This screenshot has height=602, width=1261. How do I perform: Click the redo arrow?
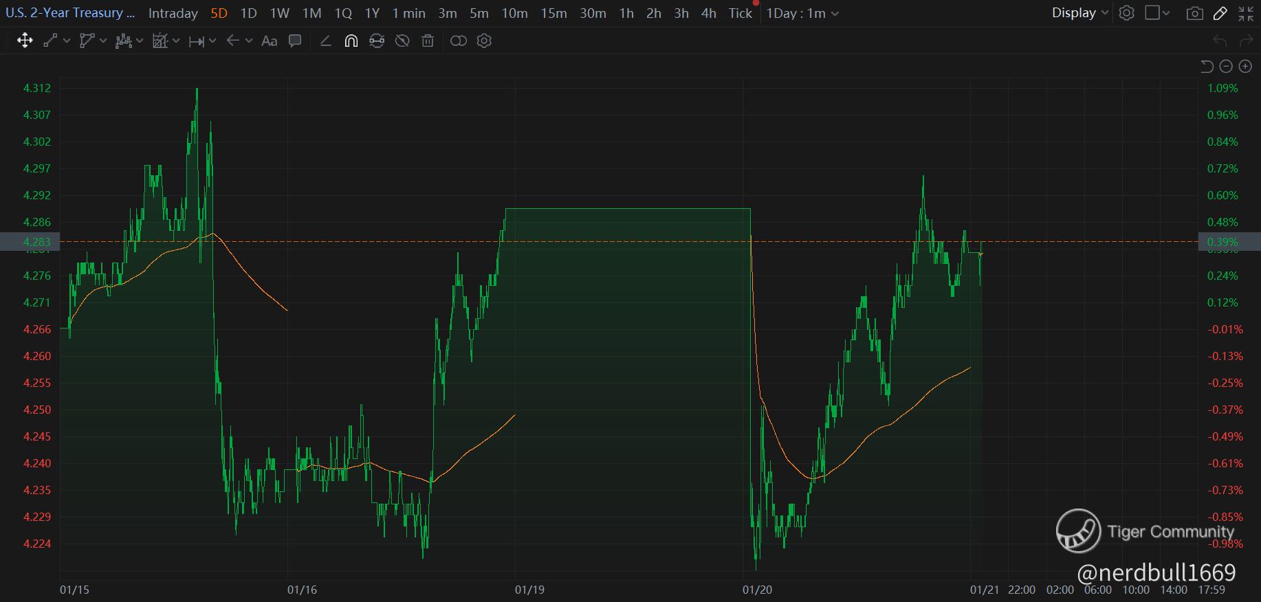1246,41
